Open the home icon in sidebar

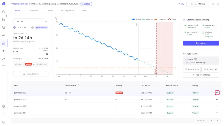click(x=4, y=12)
